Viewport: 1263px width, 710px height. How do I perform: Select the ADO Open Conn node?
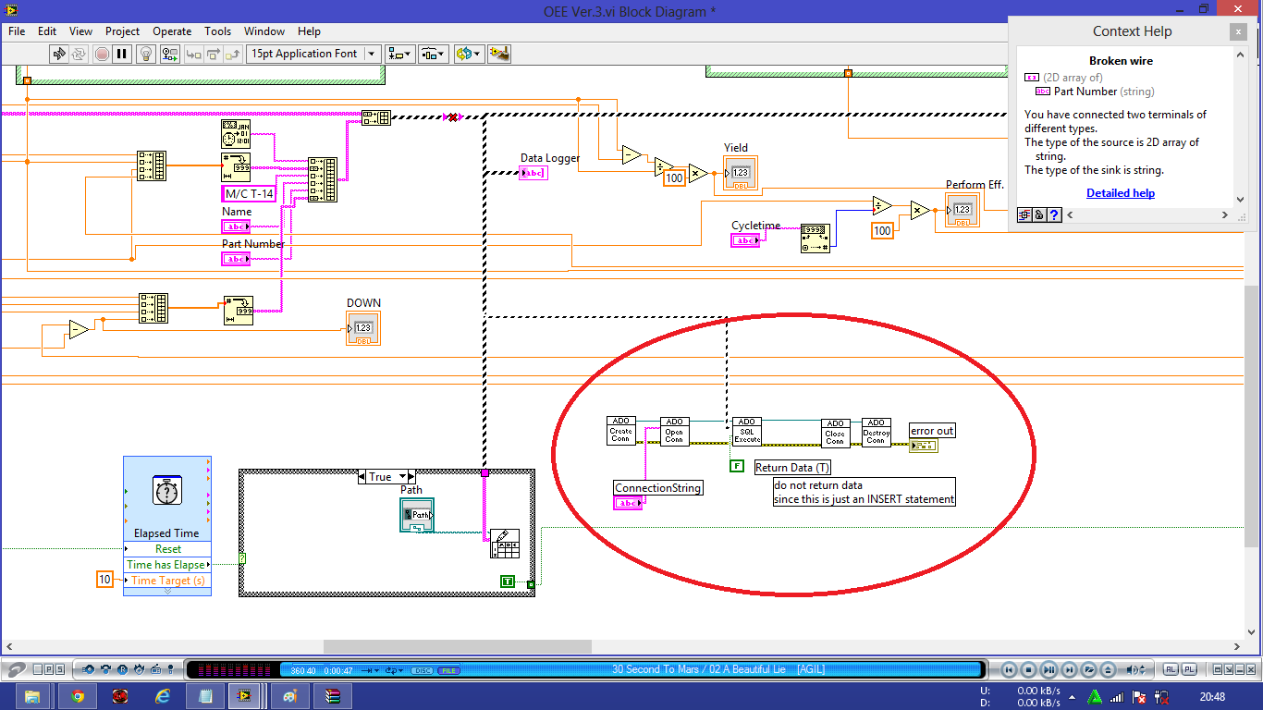point(675,432)
